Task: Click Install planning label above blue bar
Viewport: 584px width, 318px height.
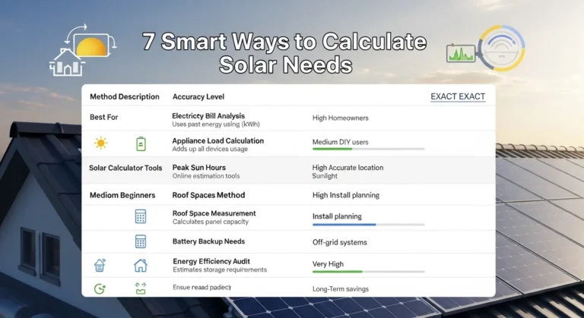Action: point(337,216)
